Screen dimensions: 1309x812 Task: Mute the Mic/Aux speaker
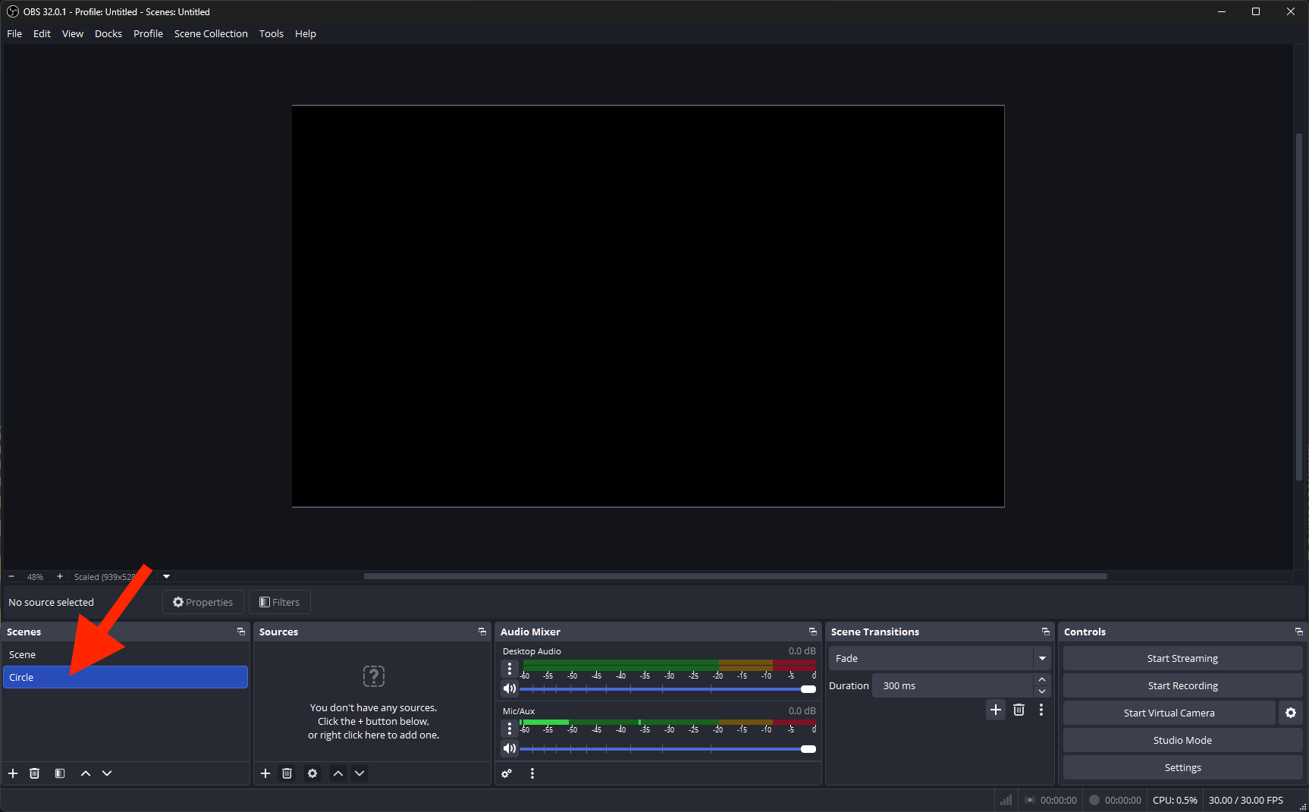[x=510, y=748]
